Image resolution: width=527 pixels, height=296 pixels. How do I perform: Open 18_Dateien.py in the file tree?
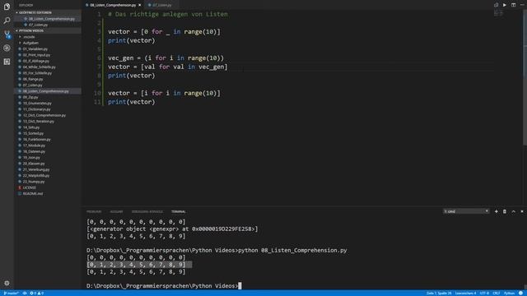pyautogui.click(x=48, y=151)
